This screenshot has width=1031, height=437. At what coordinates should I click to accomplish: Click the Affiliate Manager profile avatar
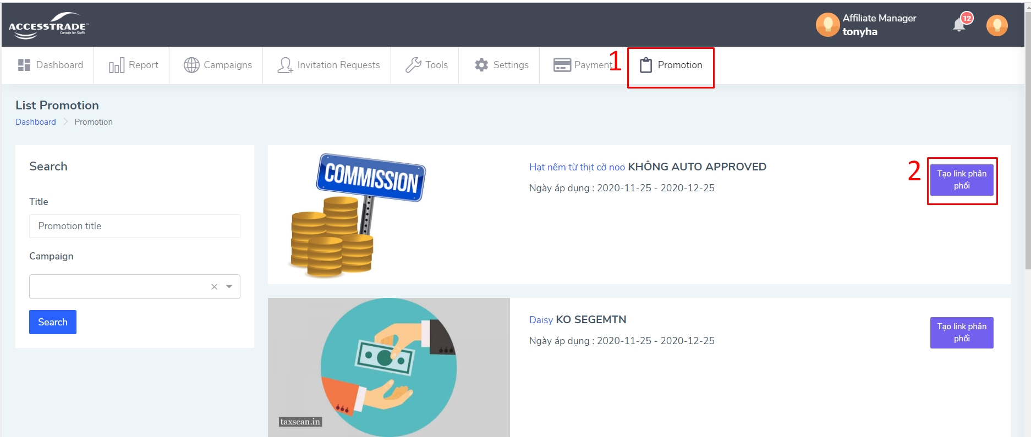827,25
